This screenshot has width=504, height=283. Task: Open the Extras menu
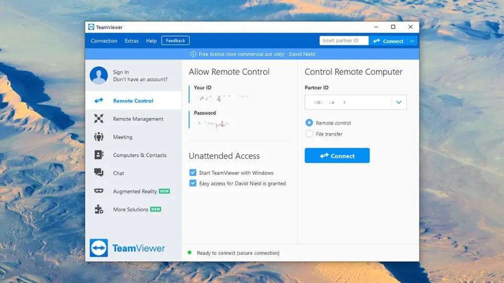click(x=132, y=41)
